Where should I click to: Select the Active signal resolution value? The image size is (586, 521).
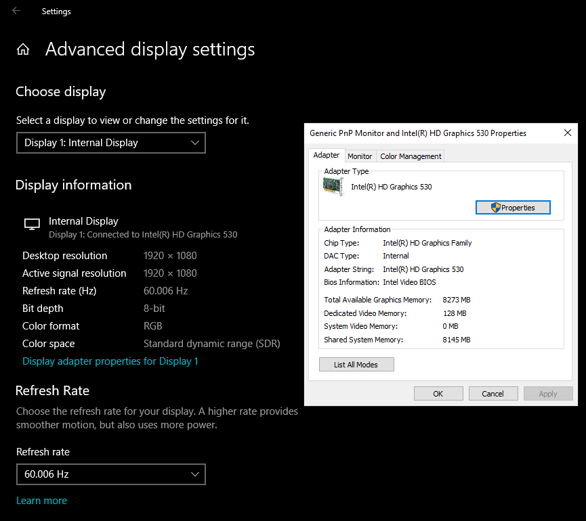click(x=170, y=273)
